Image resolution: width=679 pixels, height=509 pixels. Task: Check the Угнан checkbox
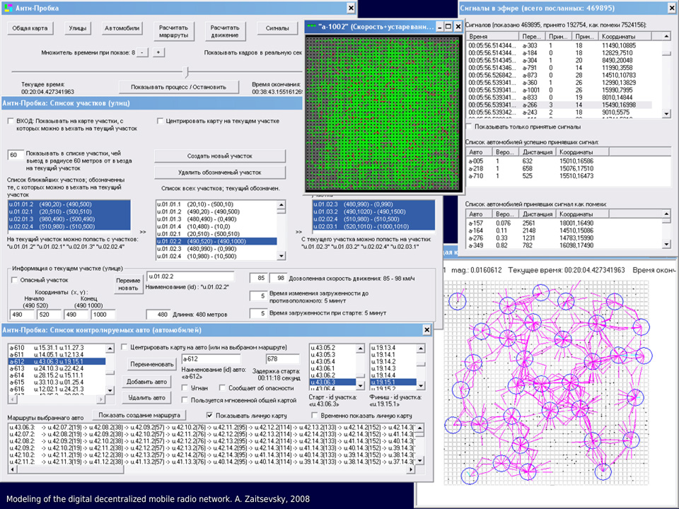pyautogui.click(x=185, y=388)
